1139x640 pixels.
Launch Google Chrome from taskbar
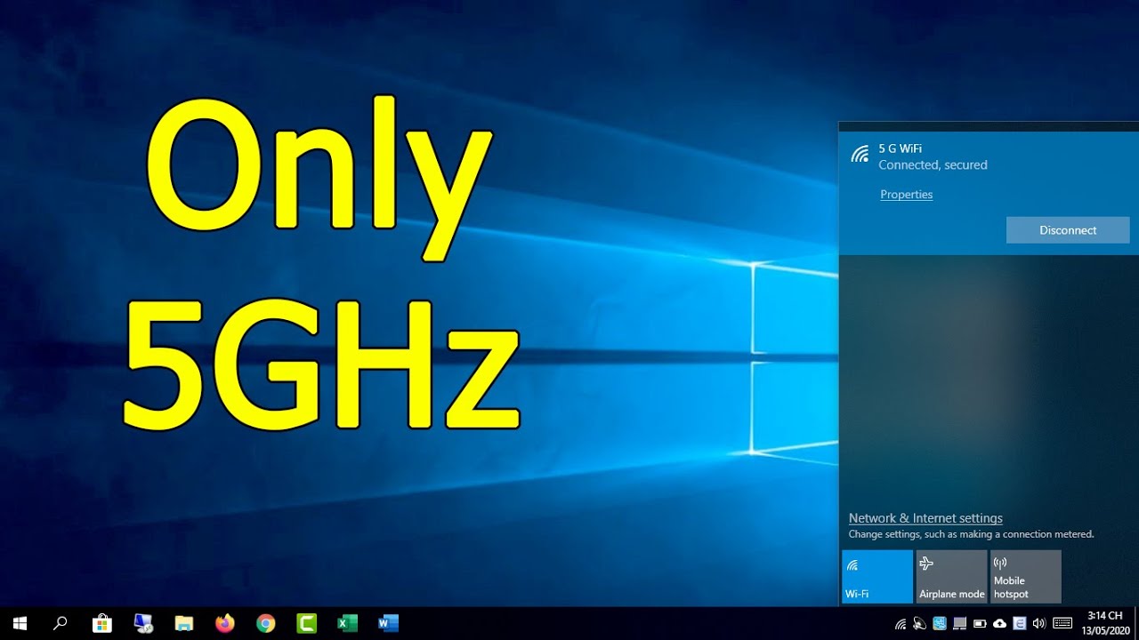266,623
